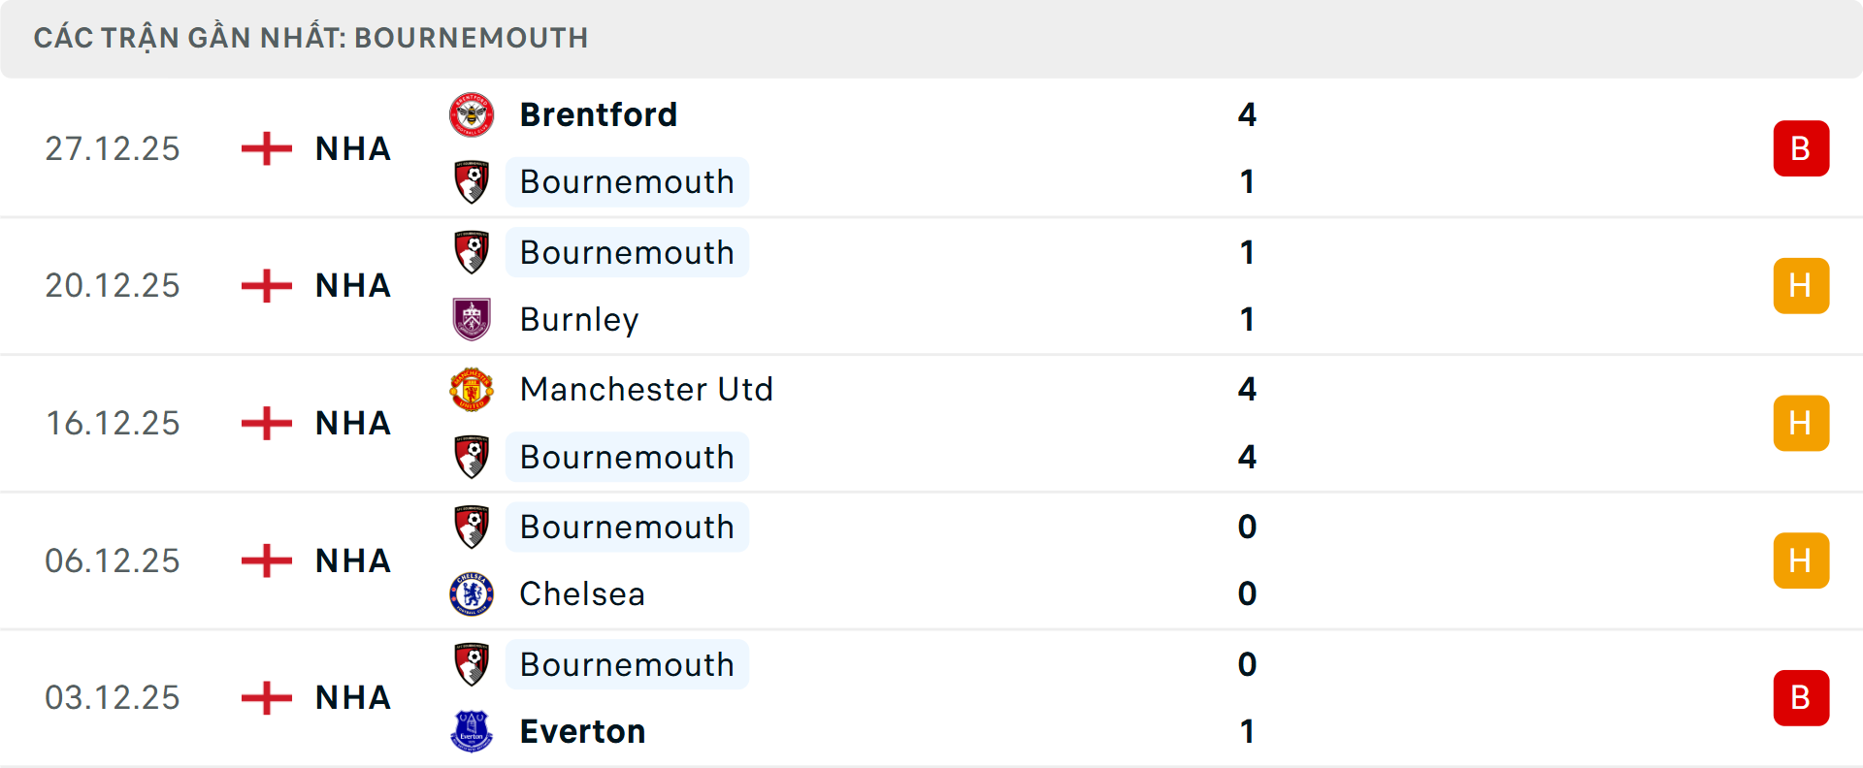Click the orange H badge for Chelsea match

(1801, 560)
